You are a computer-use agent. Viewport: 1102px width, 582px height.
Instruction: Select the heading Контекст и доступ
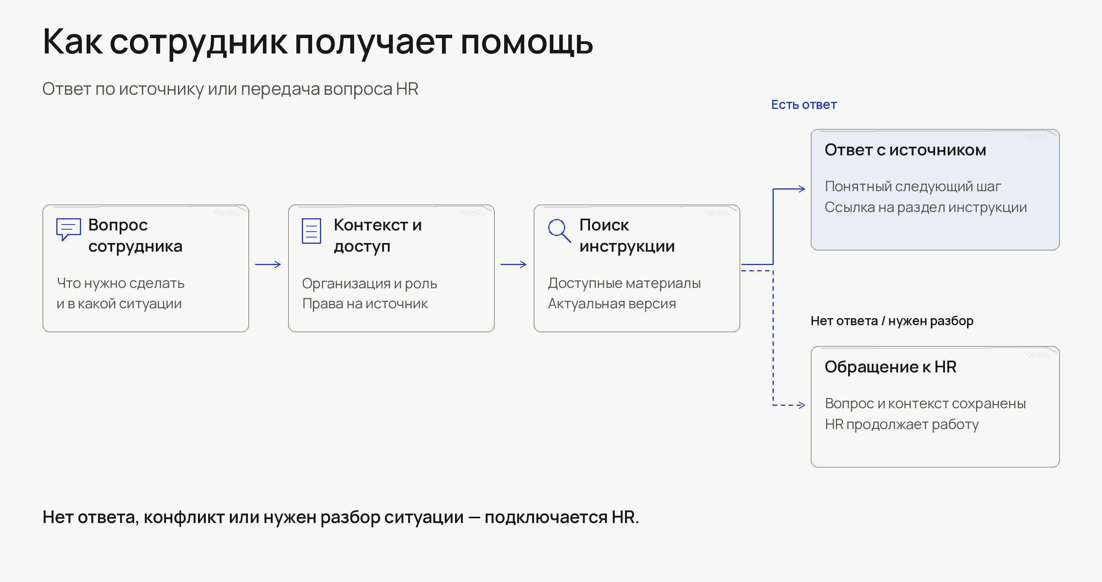pos(378,236)
